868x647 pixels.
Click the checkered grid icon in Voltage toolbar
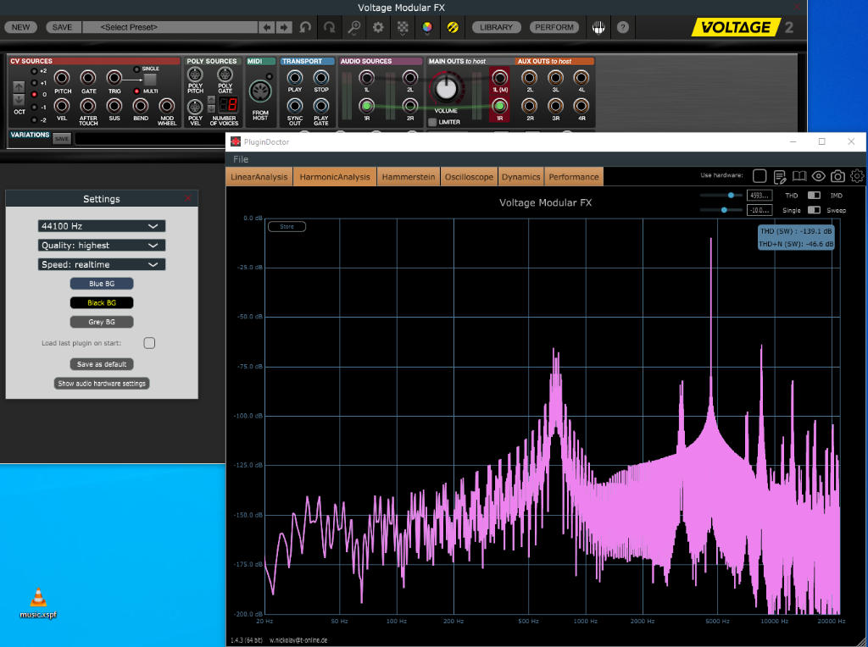[403, 27]
